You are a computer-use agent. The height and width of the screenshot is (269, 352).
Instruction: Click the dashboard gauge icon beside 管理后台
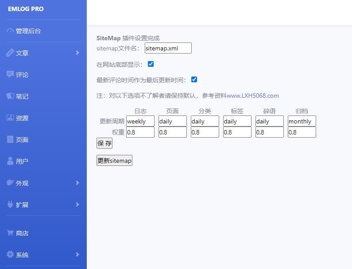point(10,31)
